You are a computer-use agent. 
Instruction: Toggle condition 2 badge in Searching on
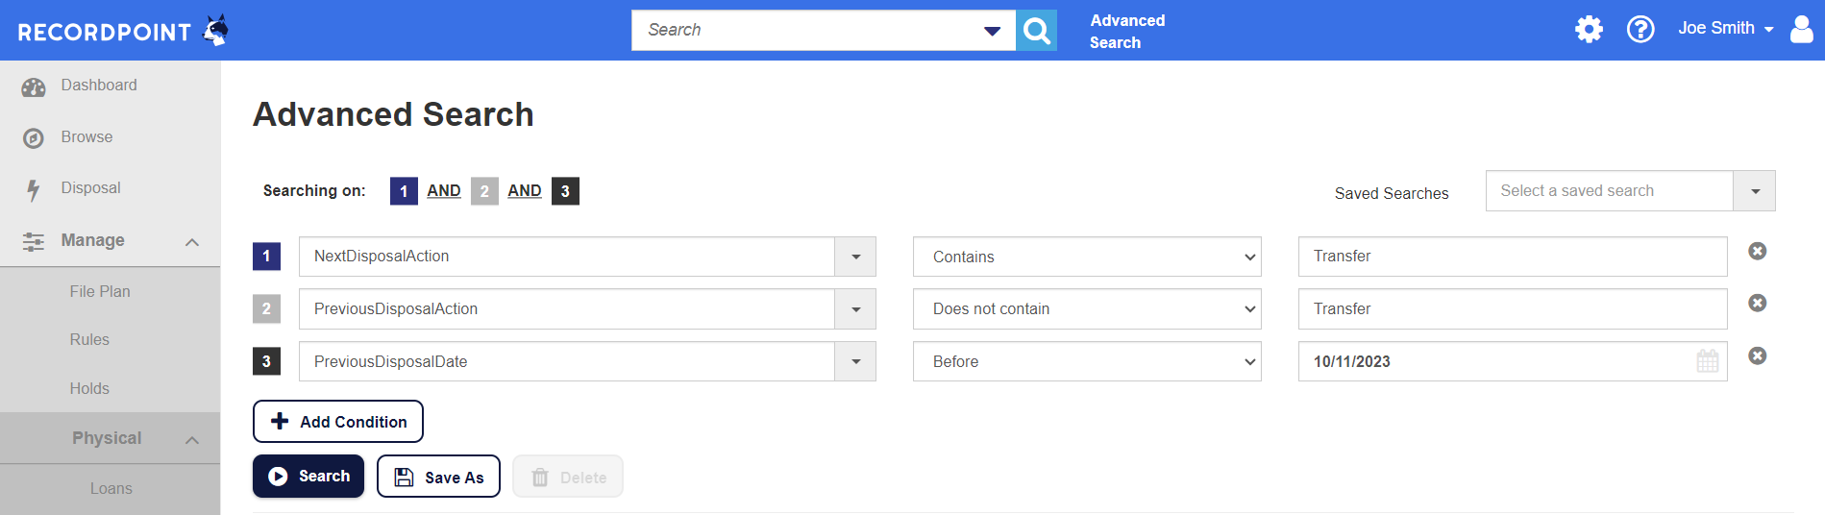click(x=484, y=191)
